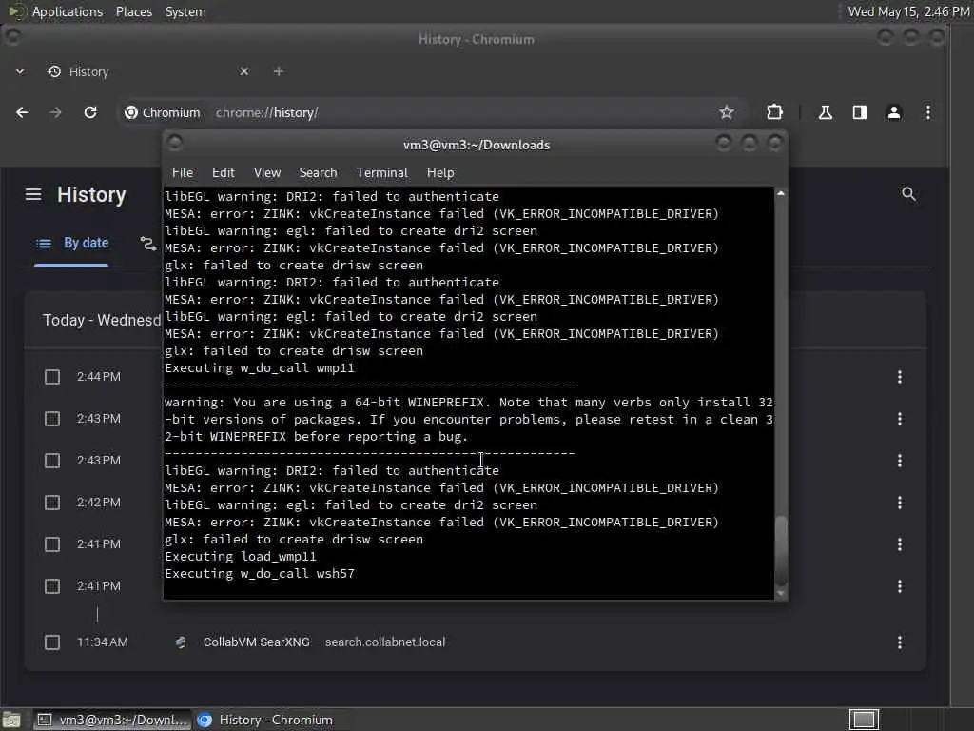The height and width of the screenshot is (731, 974).
Task: Bookmark this page with the star icon
Action: tap(726, 112)
